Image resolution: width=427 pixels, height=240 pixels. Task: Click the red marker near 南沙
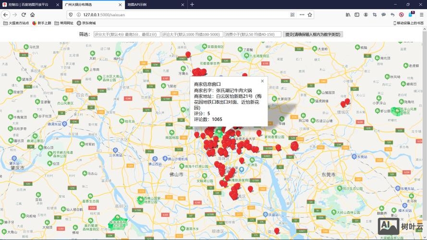pos(277,231)
